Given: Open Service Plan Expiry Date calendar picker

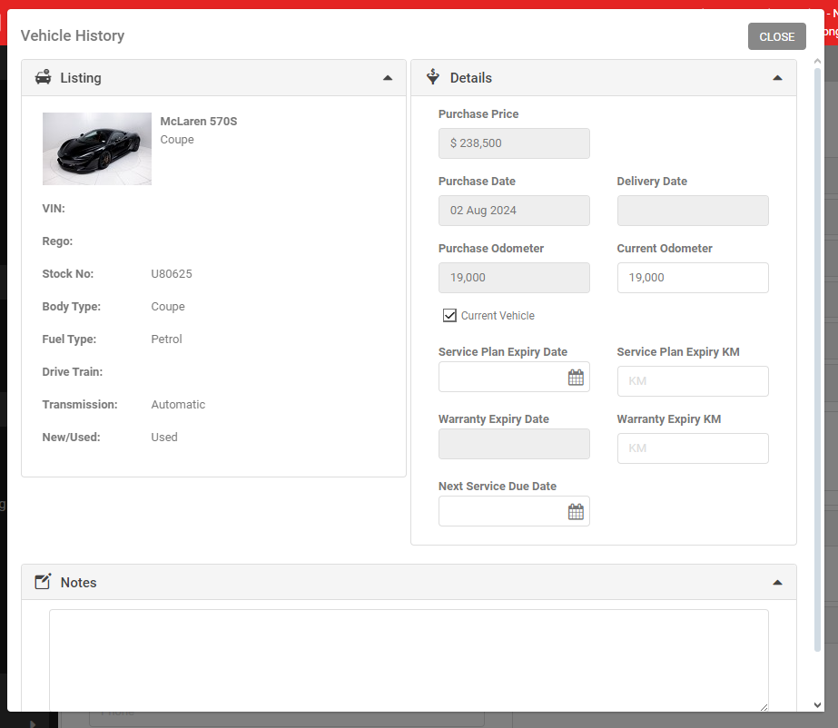Looking at the screenshot, I should (576, 378).
